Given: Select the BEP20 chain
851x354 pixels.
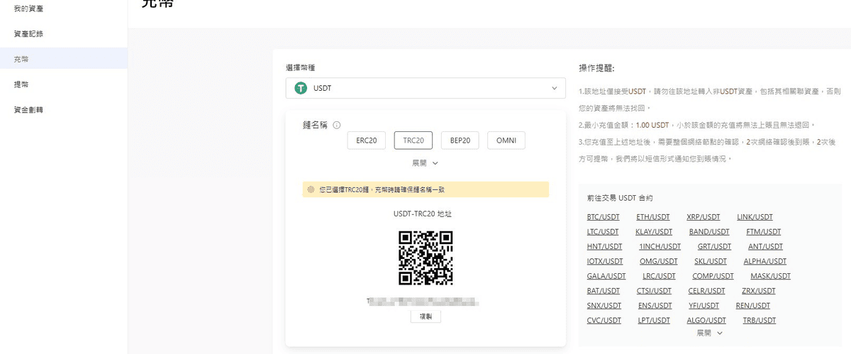Looking at the screenshot, I should pyautogui.click(x=460, y=140).
